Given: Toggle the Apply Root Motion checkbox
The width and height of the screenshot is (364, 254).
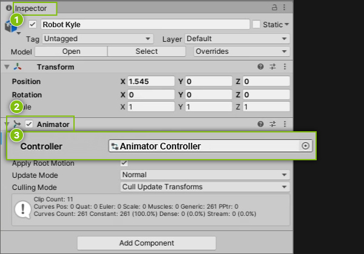Looking at the screenshot, I should pyautogui.click(x=124, y=163).
